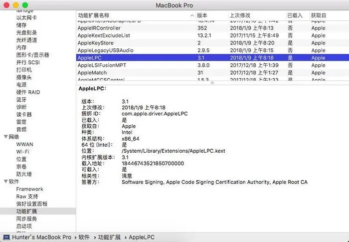Collapse the 软件 section disclosure triangle
Viewport: 349px width, 242px height.
click(5, 182)
